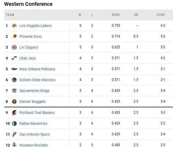Click the TEAM column header
This screenshot has width=173, height=147.
click(10, 15)
